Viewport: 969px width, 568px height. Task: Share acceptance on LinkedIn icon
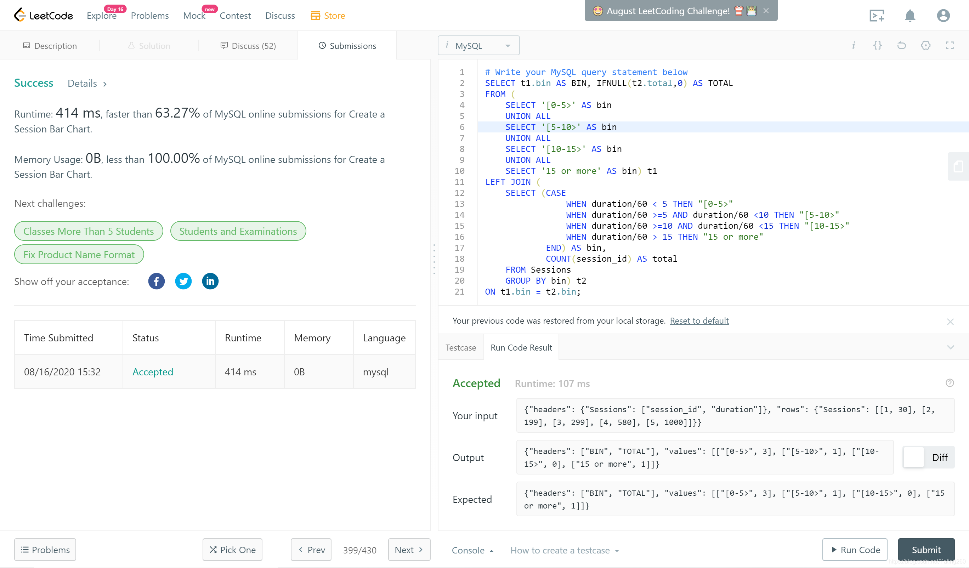[x=210, y=282]
